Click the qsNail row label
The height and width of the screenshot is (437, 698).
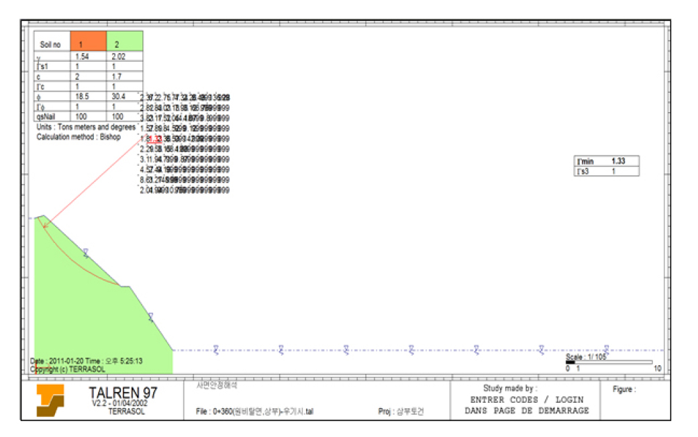[x=50, y=117]
